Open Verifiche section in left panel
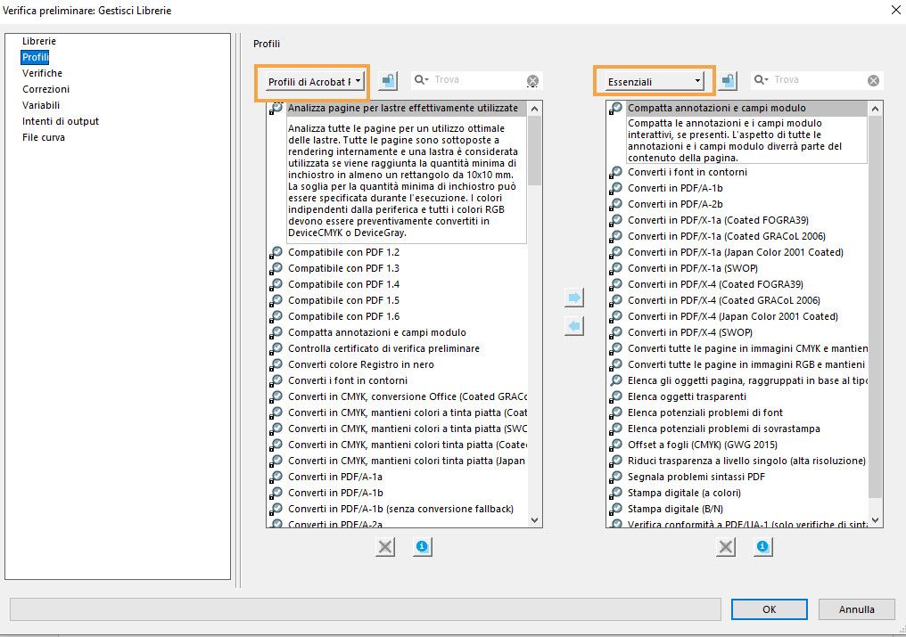 pyautogui.click(x=42, y=73)
